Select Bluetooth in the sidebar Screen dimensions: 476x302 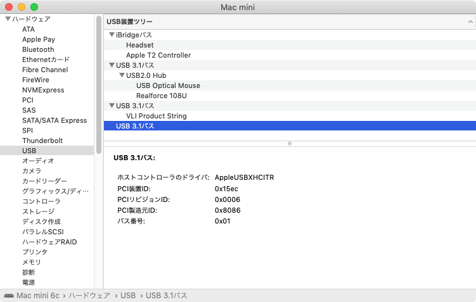(38, 49)
